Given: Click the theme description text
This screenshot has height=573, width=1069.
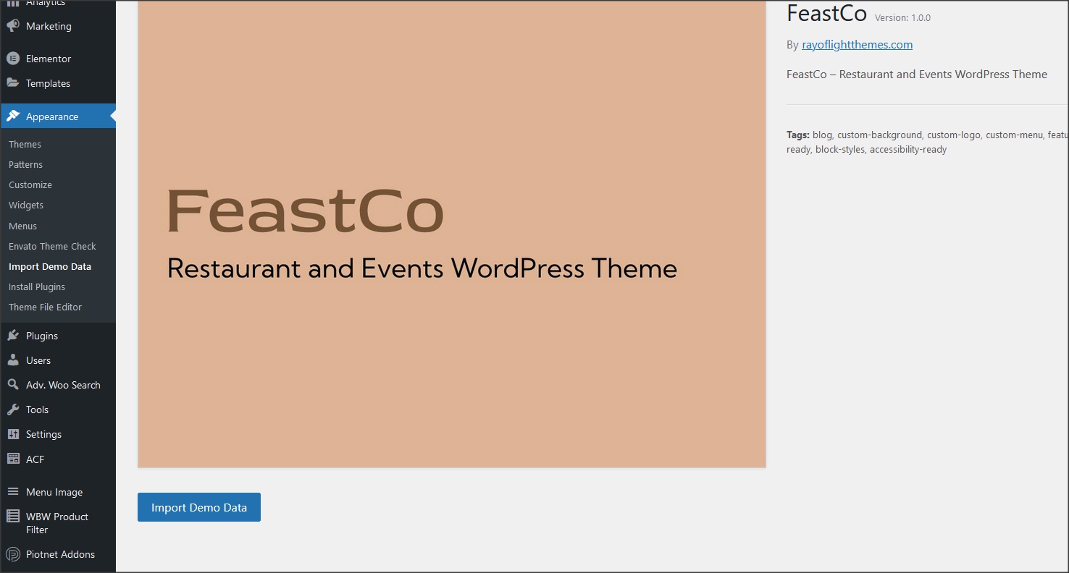Looking at the screenshot, I should [x=917, y=75].
